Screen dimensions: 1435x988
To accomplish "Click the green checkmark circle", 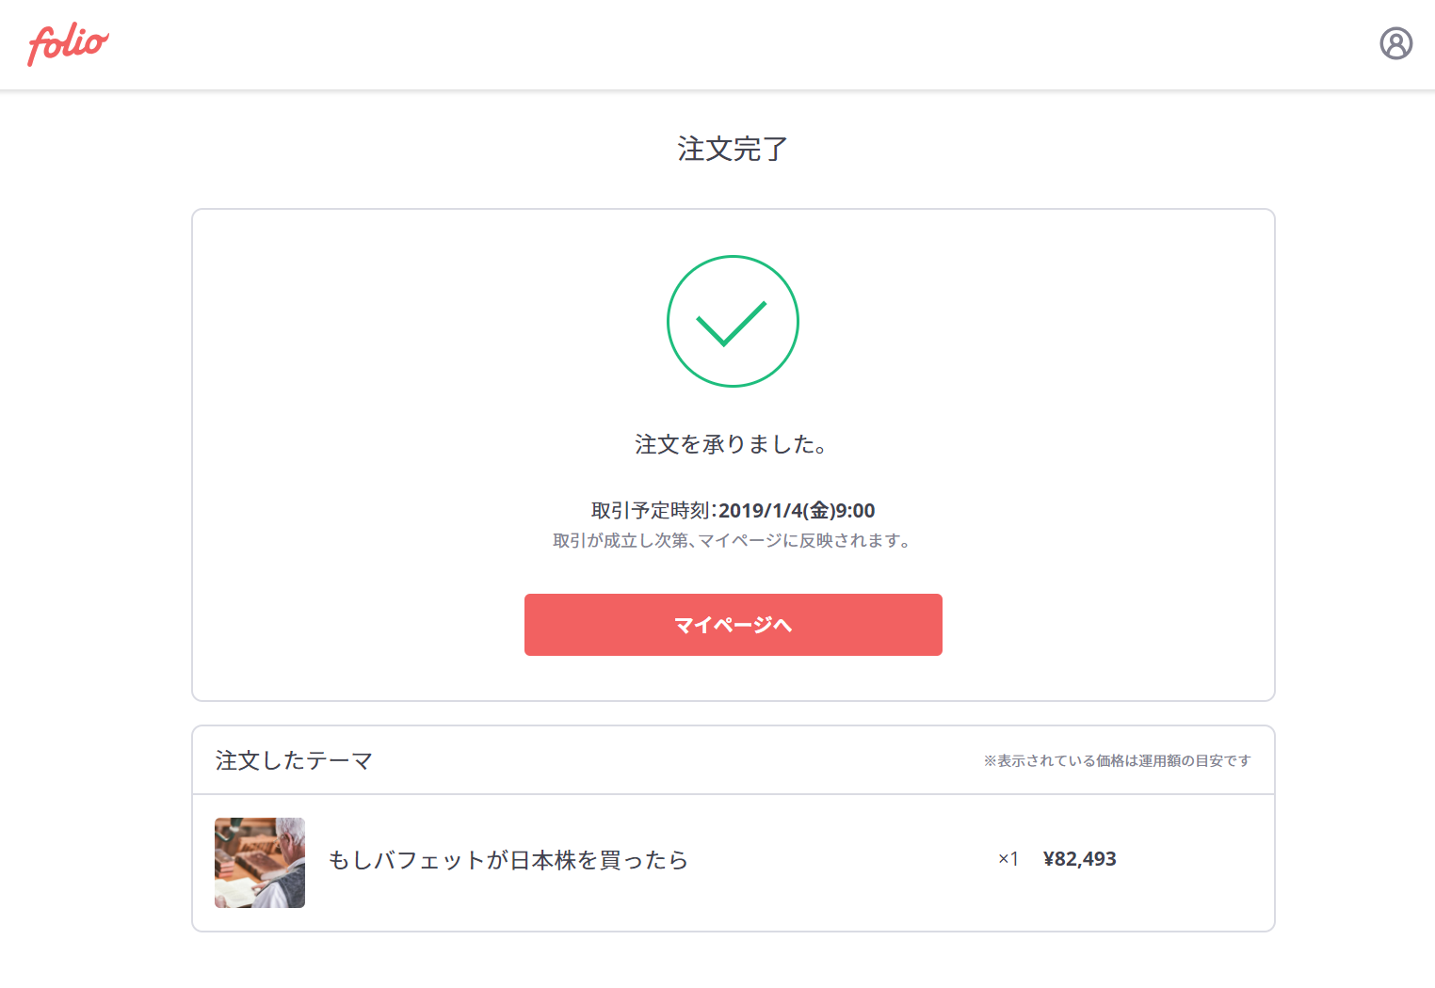I will [733, 321].
